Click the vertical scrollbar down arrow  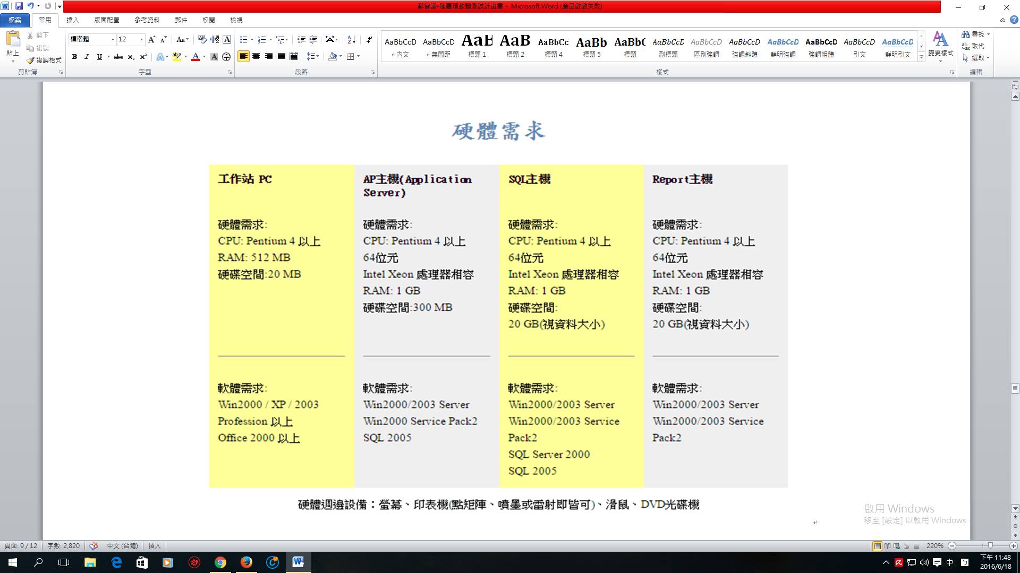point(1015,508)
